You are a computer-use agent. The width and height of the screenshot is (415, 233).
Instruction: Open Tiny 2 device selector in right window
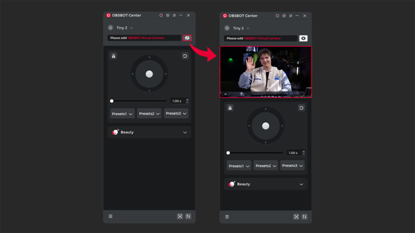point(241,28)
